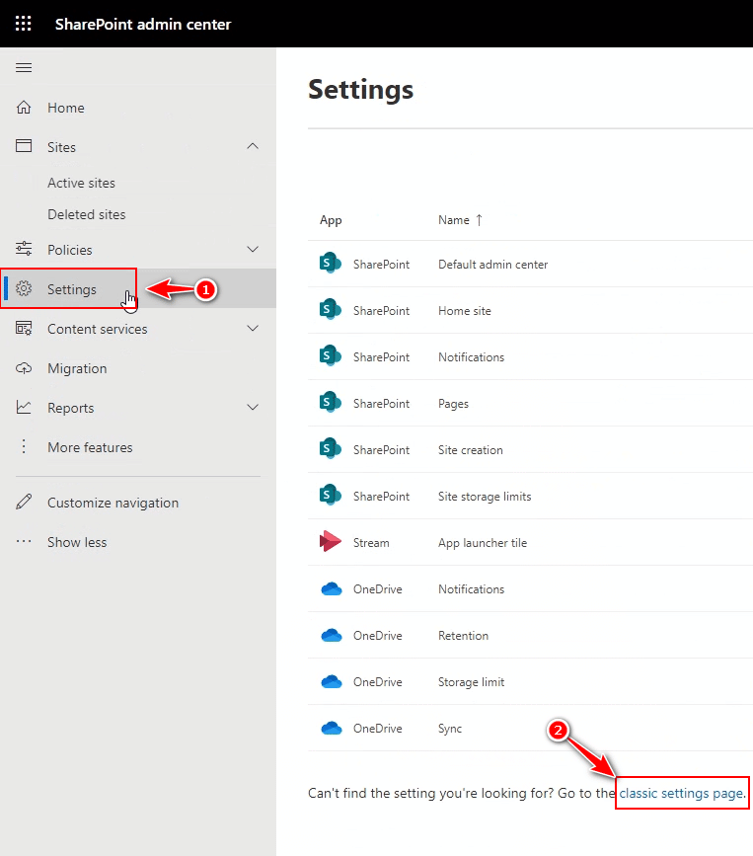Open the Pages setting
This screenshot has height=856, width=753.
[x=453, y=404]
